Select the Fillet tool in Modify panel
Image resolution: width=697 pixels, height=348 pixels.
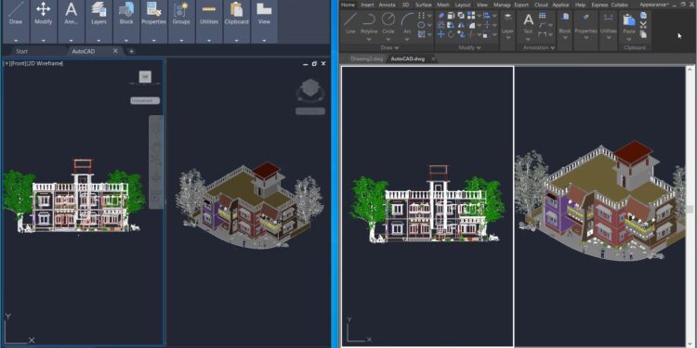472,25
